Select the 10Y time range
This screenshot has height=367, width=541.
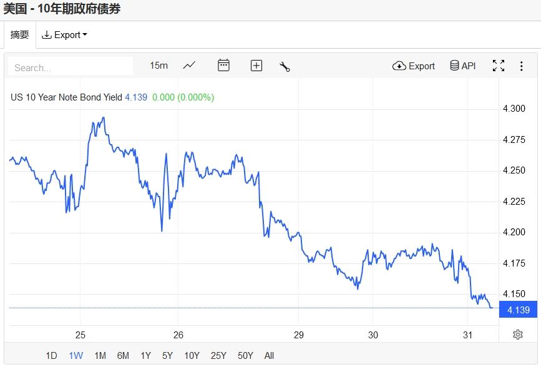point(192,356)
